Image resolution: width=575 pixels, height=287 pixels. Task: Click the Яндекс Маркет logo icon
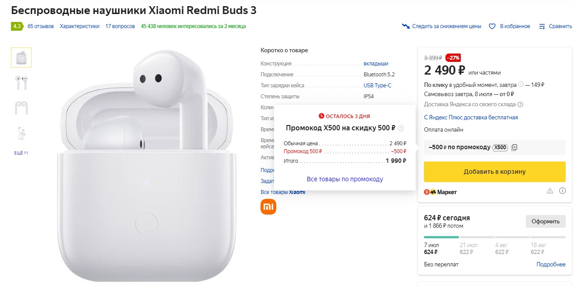431,191
